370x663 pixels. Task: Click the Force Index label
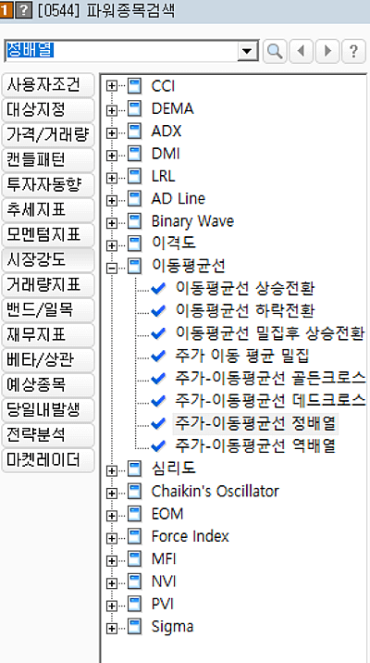[190, 536]
